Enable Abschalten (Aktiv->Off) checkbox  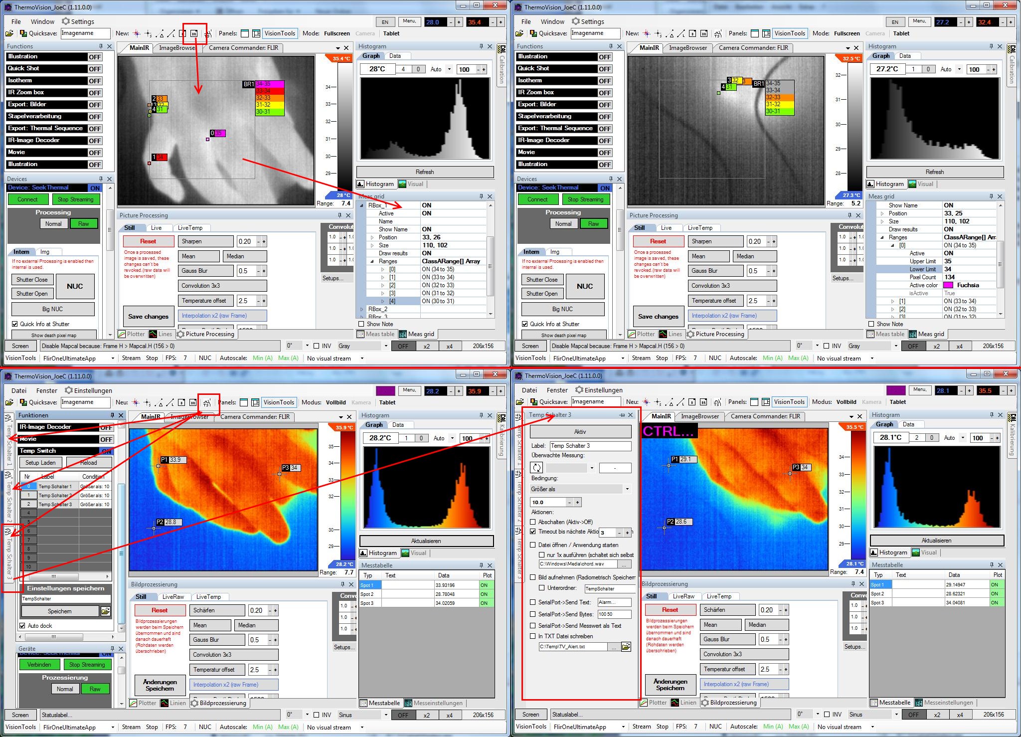click(x=533, y=522)
